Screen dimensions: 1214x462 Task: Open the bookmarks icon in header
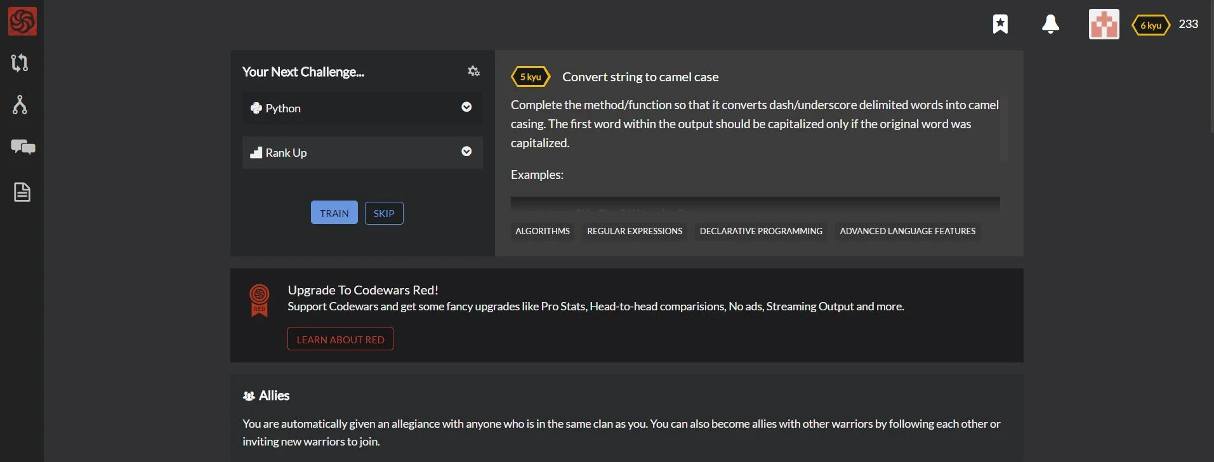click(1000, 24)
